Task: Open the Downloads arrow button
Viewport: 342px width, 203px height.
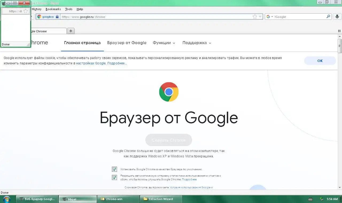Action: [x=337, y=17]
